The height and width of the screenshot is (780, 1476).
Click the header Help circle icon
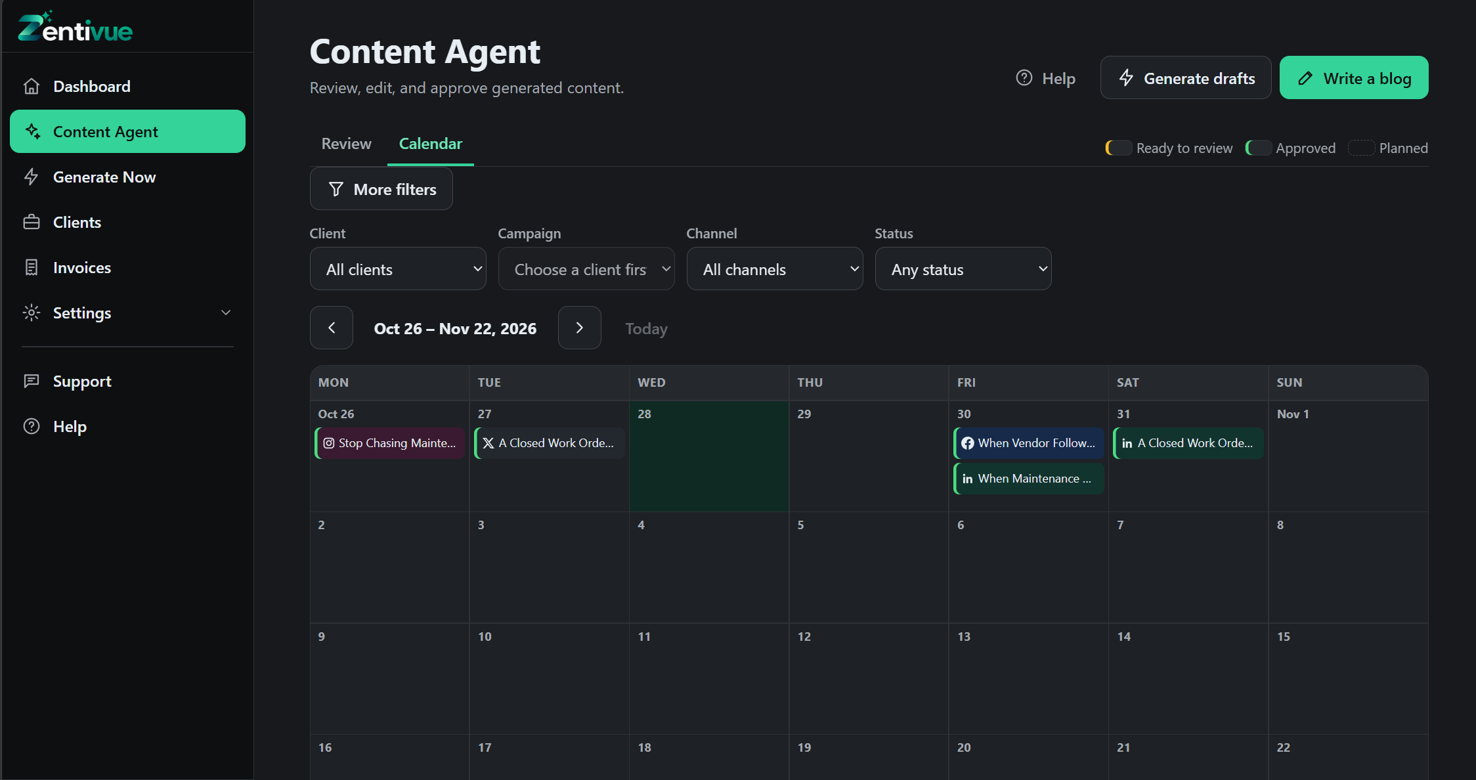click(1024, 77)
